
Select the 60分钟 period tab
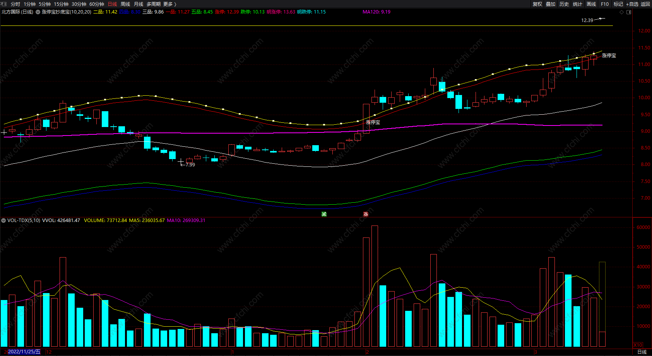[97, 4]
